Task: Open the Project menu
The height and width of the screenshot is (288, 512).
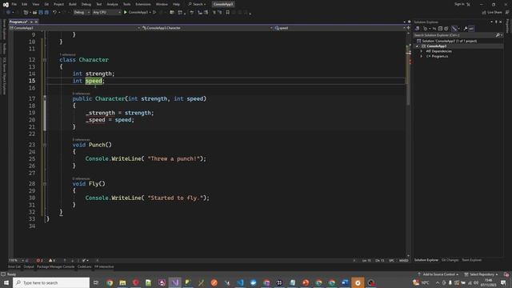Action: pyautogui.click(x=58, y=4)
